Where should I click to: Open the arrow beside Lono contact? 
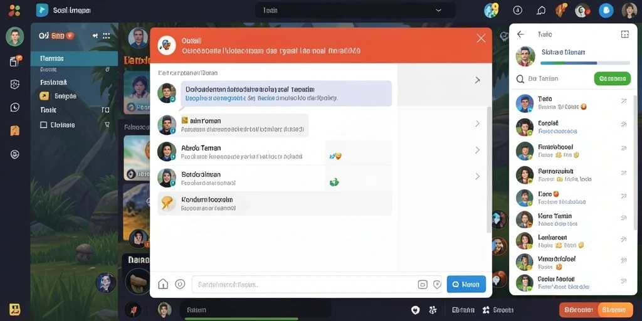tap(624, 196)
